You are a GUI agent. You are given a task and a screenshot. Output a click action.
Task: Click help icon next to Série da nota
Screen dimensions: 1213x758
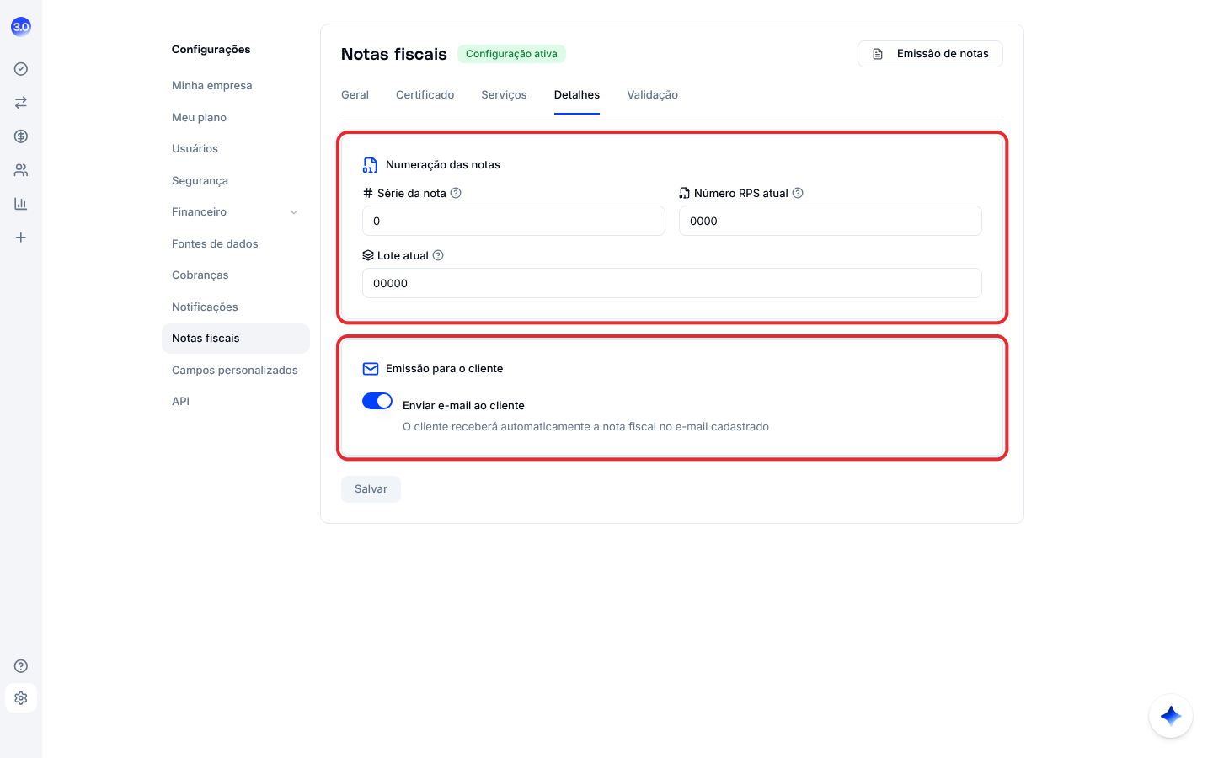[456, 193]
